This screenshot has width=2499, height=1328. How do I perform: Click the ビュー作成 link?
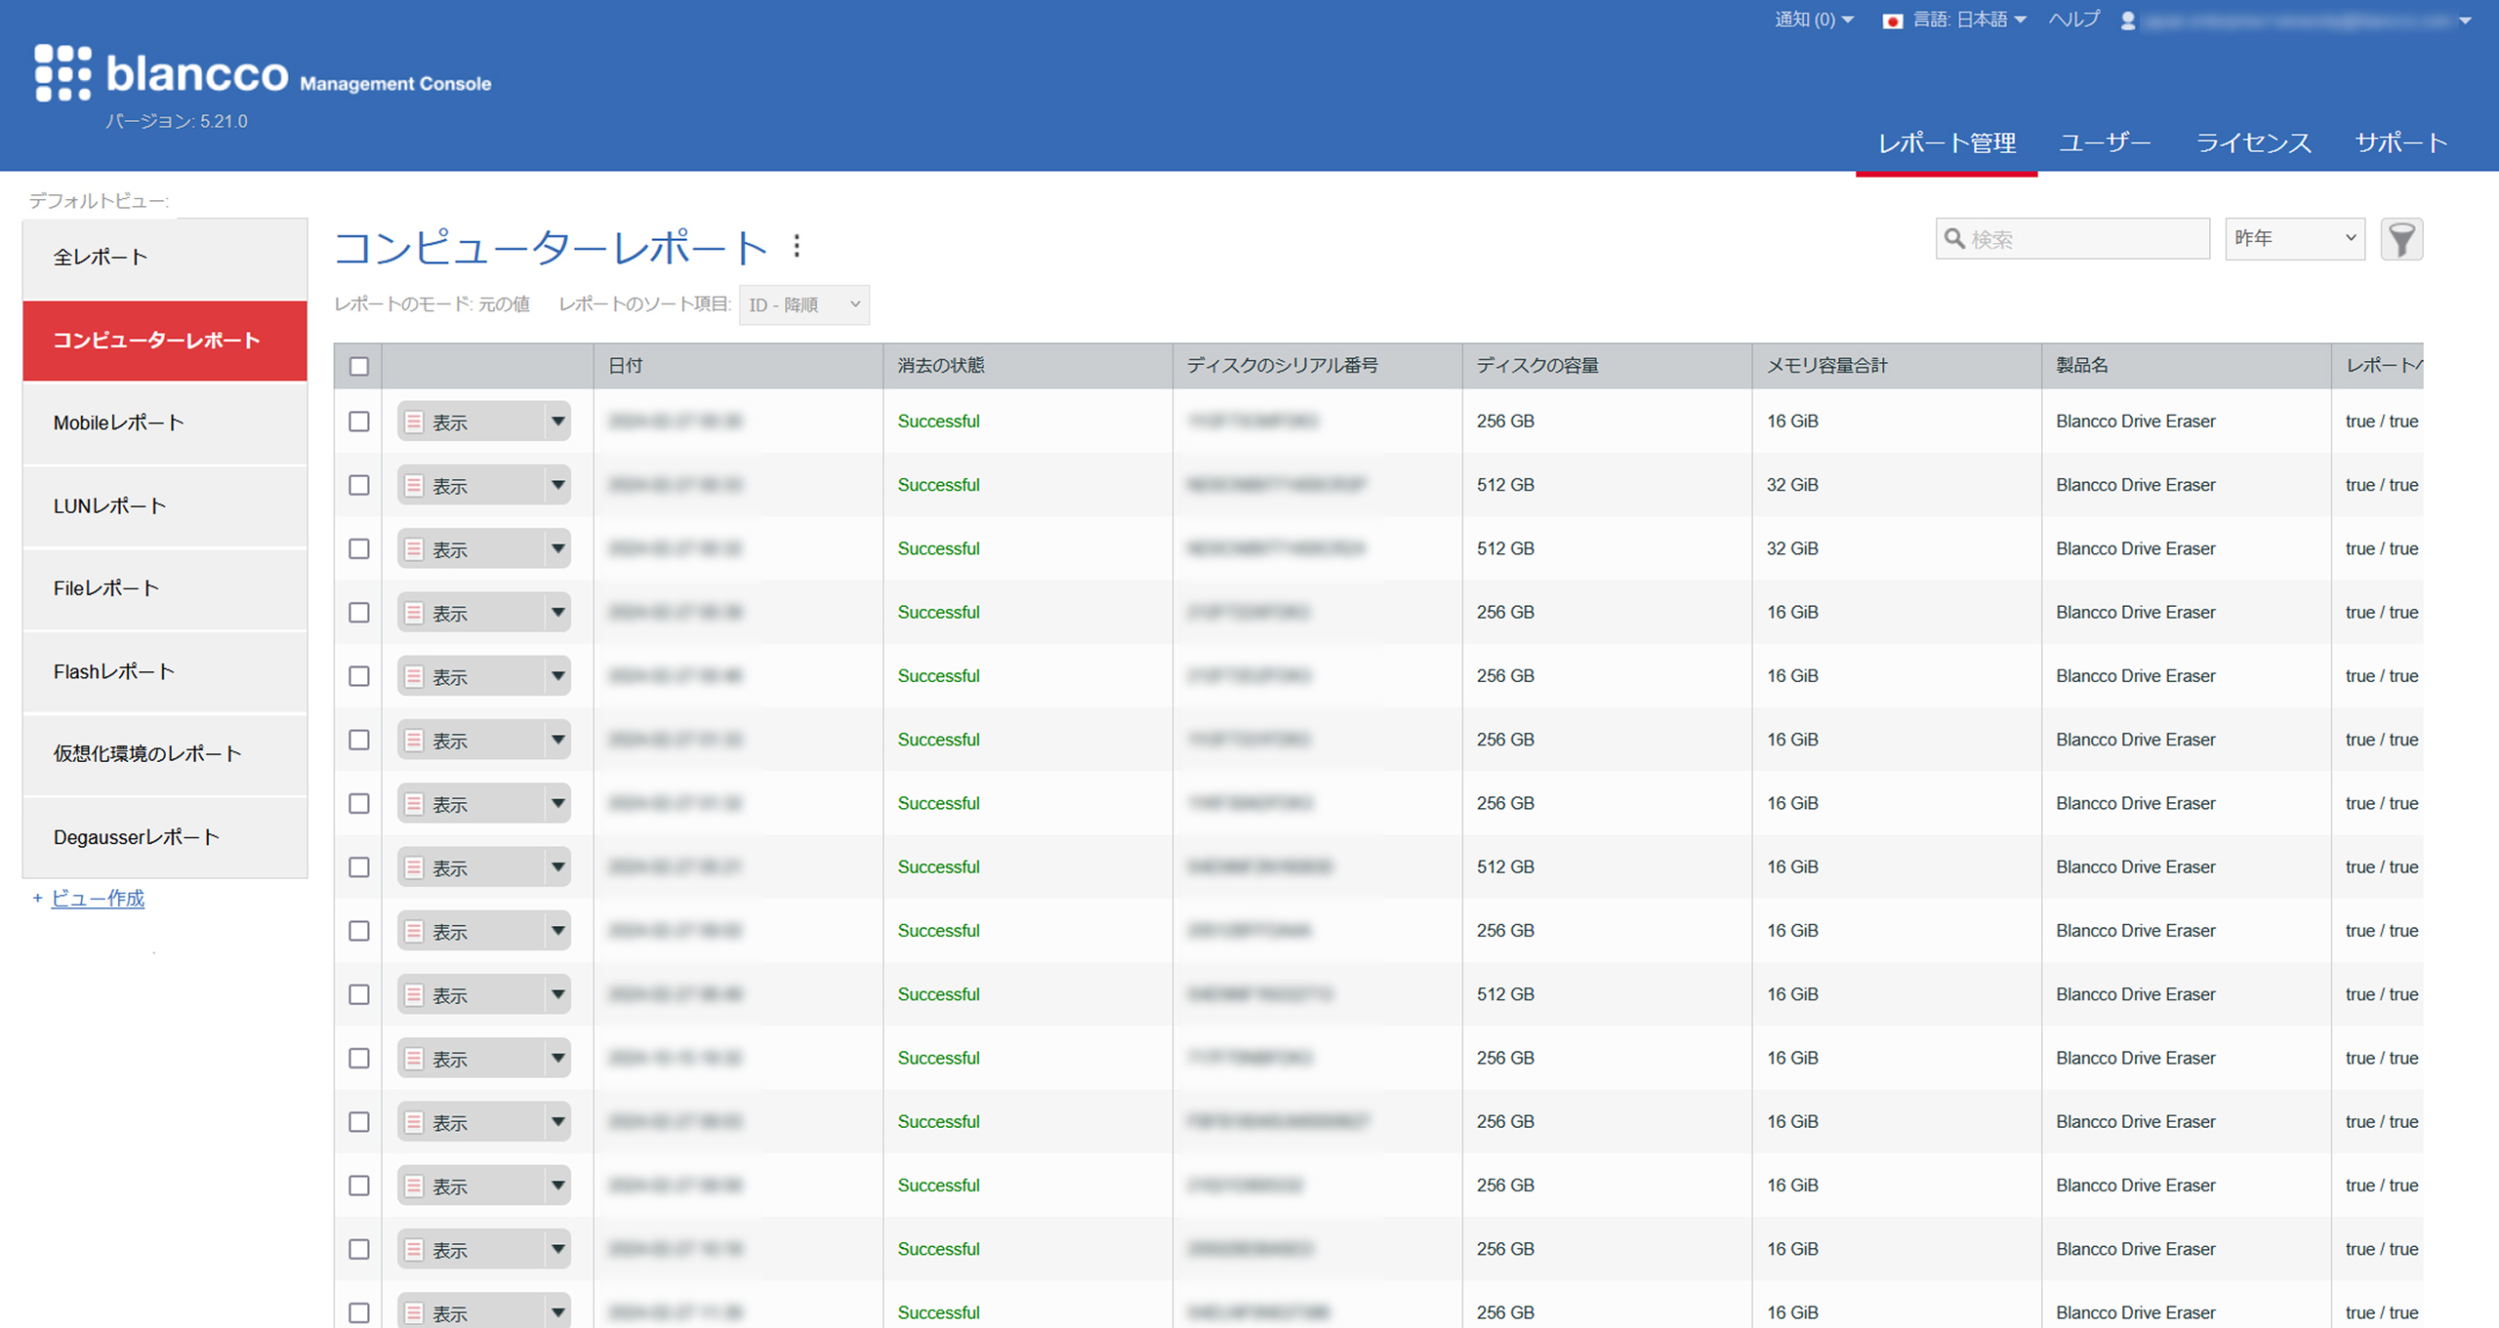98,899
